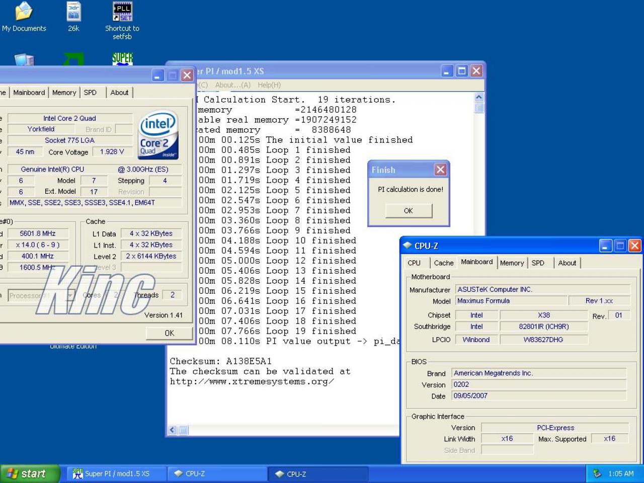Open the Processor selection dropdown in left CPU-Z

coord(71,295)
